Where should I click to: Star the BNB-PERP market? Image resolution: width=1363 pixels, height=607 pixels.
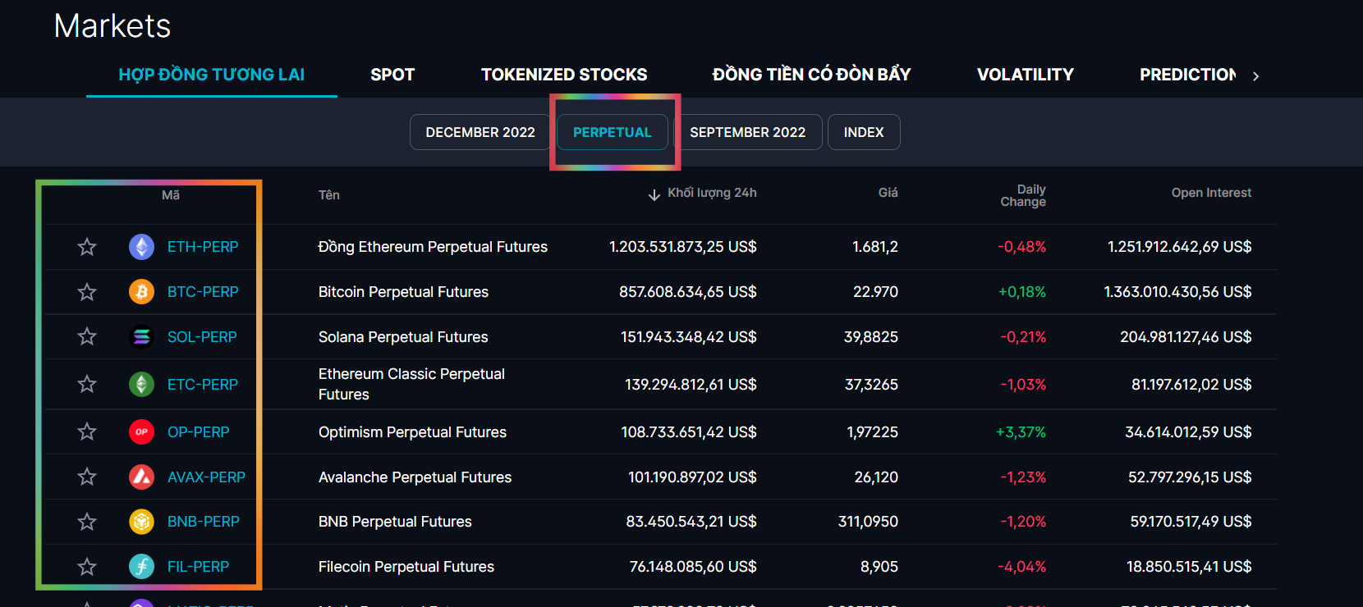pyautogui.click(x=87, y=522)
